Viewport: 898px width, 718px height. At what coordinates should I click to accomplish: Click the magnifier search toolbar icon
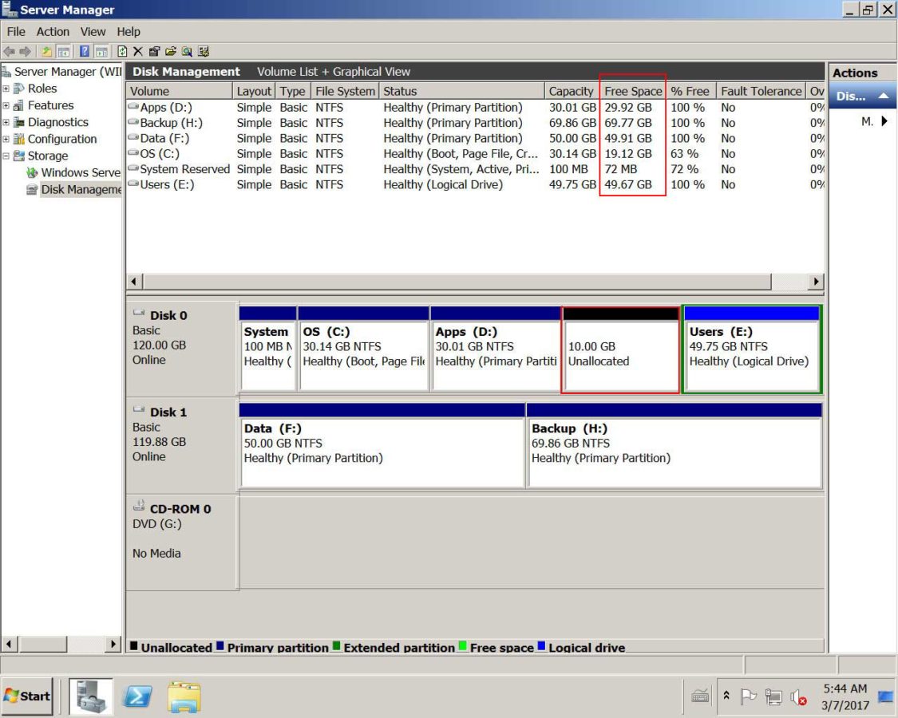(x=187, y=52)
